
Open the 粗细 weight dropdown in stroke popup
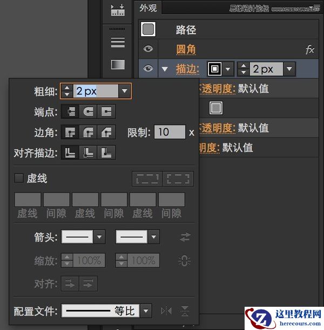pos(125,91)
